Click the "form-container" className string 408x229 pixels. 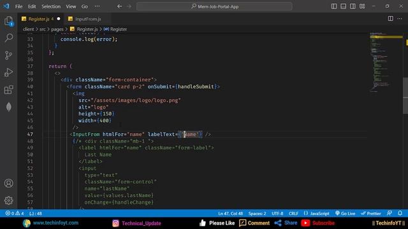(x=130, y=80)
